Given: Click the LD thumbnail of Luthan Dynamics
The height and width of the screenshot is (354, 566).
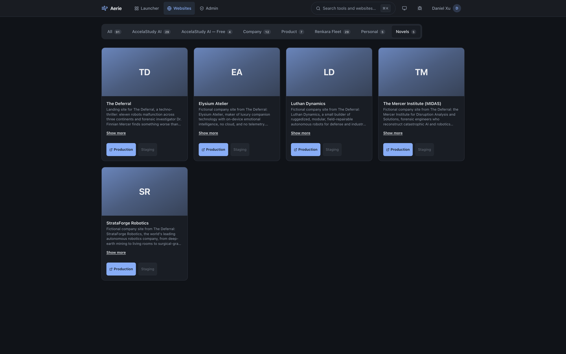Looking at the screenshot, I should pos(329,72).
